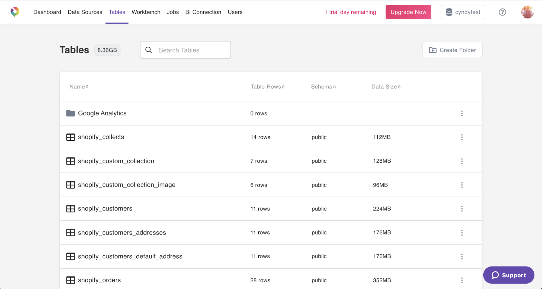Open the Data Sources tab
Viewport: 542px width, 289px height.
[x=85, y=12]
